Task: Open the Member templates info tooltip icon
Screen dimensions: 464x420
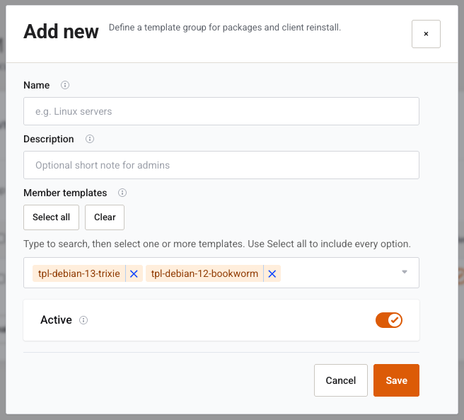Action: click(x=122, y=193)
